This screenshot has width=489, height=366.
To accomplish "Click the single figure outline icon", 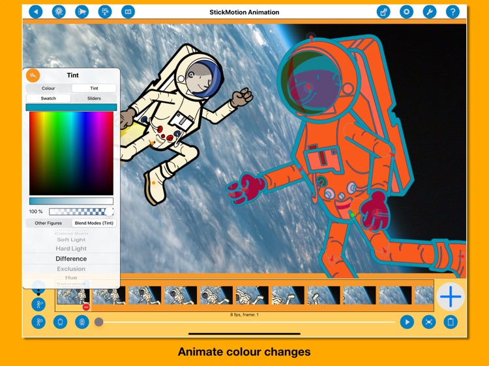I will tap(60, 322).
